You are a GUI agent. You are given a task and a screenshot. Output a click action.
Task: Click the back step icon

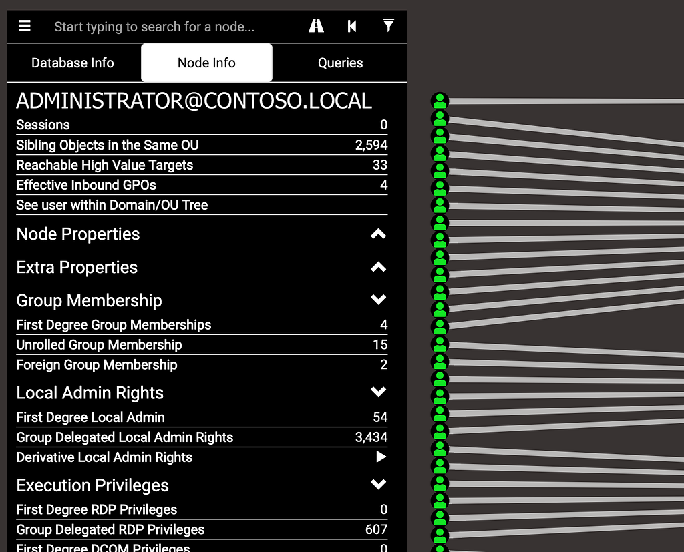352,27
